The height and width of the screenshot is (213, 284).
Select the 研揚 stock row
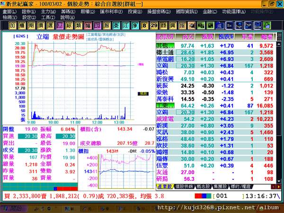click(x=216, y=179)
